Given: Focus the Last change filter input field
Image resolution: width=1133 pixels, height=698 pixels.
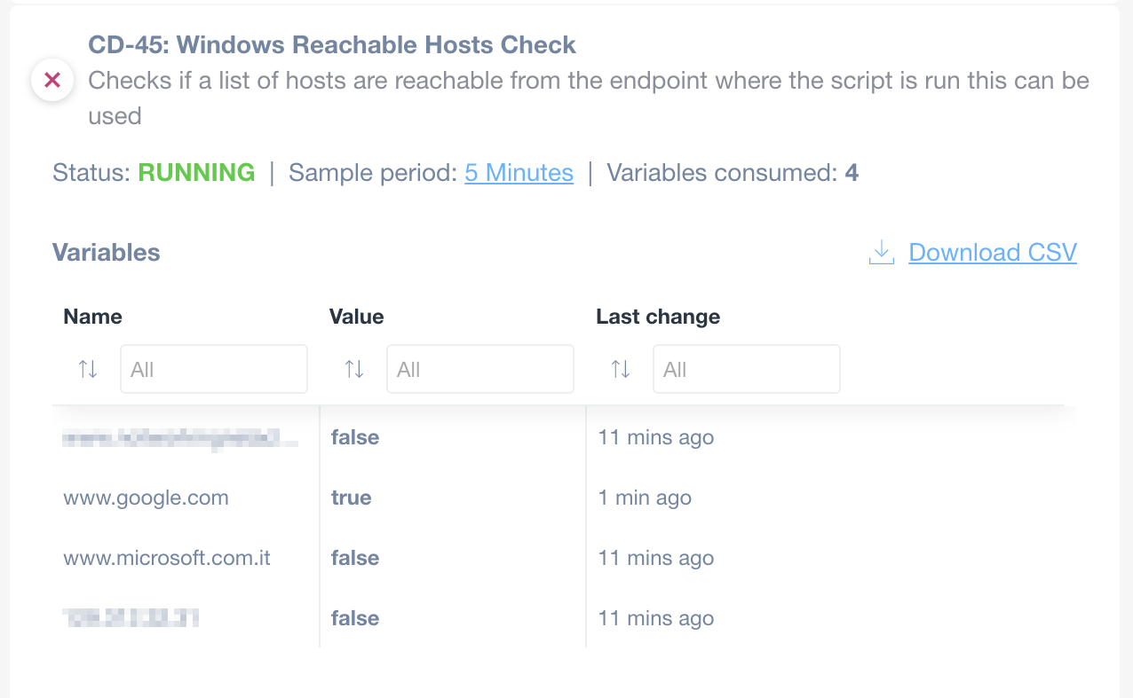Looking at the screenshot, I should tap(747, 369).
